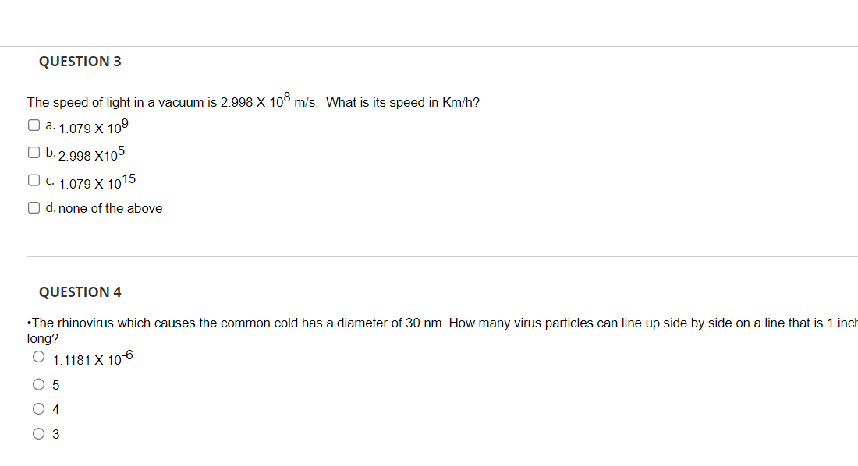Image resolution: width=858 pixels, height=466 pixels.
Task: Click the answer text 1.079 X 10^15
Action: point(97,182)
